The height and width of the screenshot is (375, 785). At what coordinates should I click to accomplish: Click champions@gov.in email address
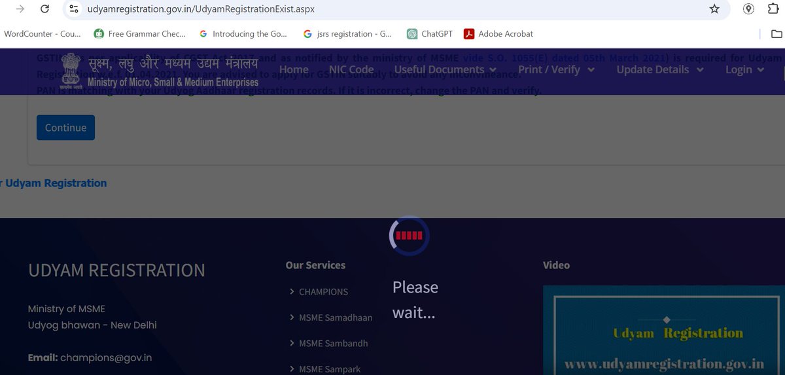click(x=106, y=358)
